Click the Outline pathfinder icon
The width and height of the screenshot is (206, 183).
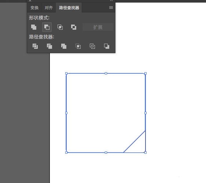[x=92, y=46]
